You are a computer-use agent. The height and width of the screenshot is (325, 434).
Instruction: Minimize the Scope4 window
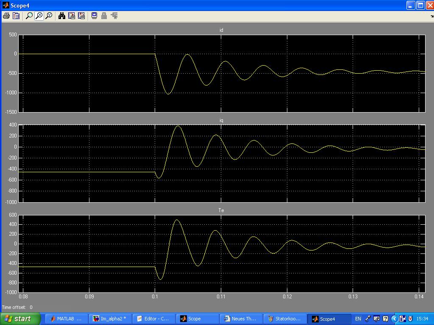point(410,5)
